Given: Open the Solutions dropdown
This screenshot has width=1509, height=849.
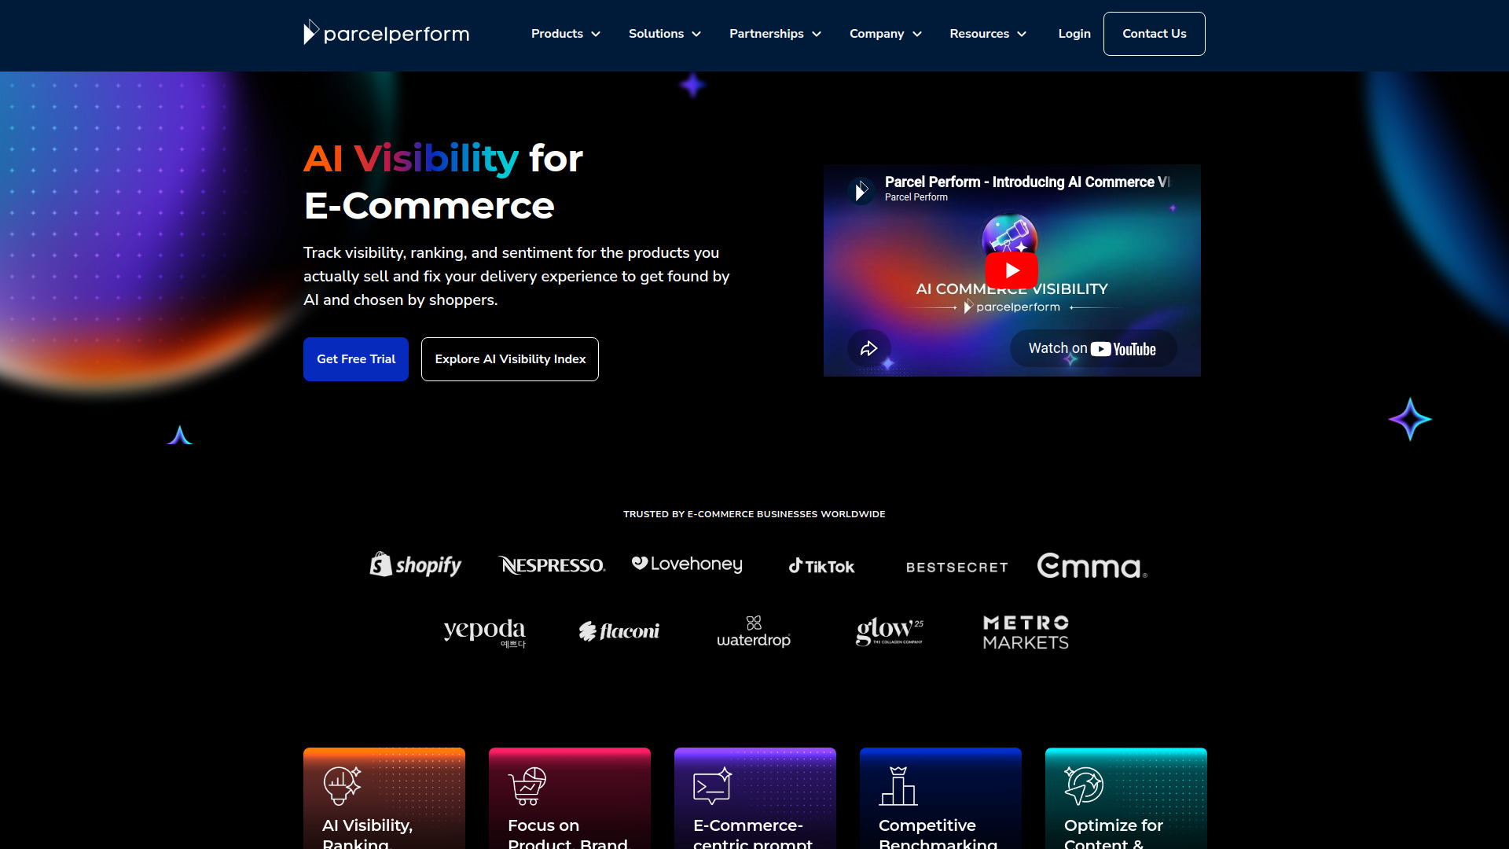Looking at the screenshot, I should (x=664, y=33).
